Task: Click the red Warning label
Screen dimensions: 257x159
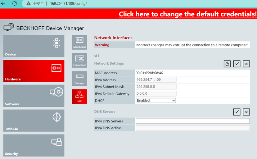Action: coord(102,45)
